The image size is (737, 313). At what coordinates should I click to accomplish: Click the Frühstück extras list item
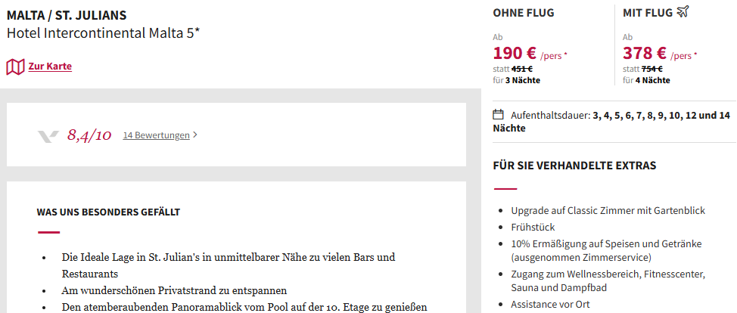click(533, 227)
